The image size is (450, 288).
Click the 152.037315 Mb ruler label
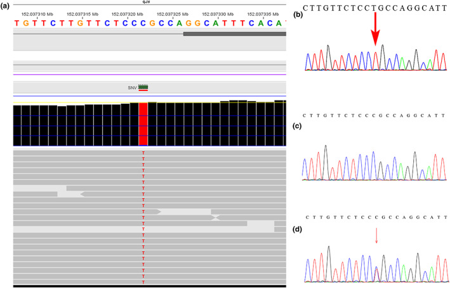click(83, 13)
